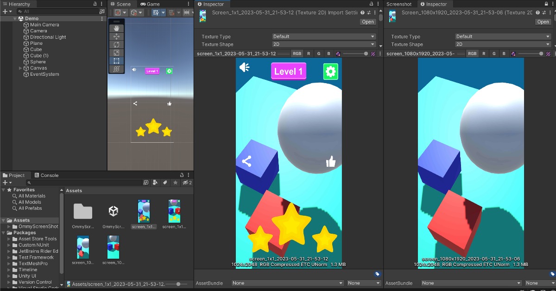Select the Scale tool in the Scene toolbar
Image resolution: width=556 pixels, height=291 pixels.
coord(117,52)
